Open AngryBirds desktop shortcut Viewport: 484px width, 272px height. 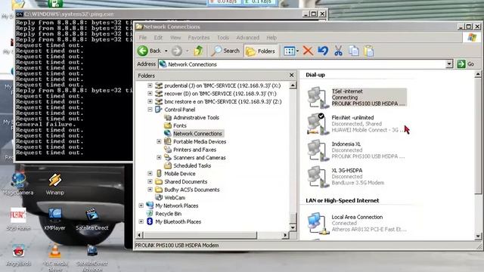pos(18,255)
